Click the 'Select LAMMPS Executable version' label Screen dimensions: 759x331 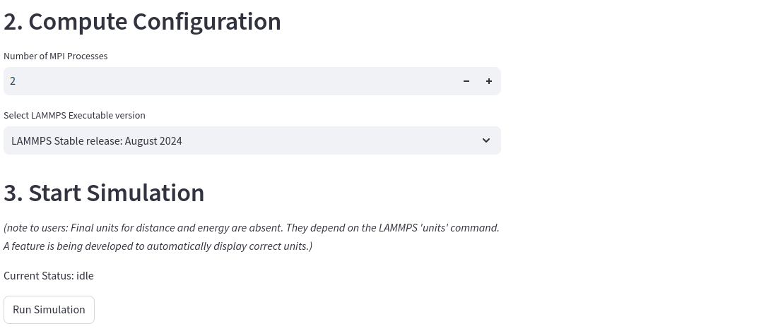[74, 116]
